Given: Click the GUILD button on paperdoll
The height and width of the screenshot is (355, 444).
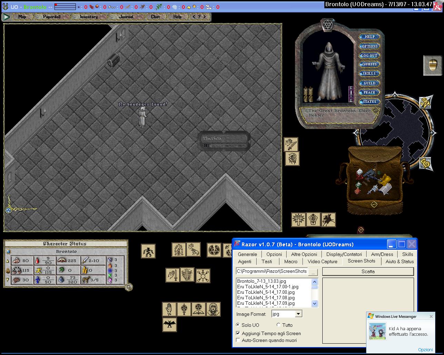Looking at the screenshot, I should pos(369,83).
